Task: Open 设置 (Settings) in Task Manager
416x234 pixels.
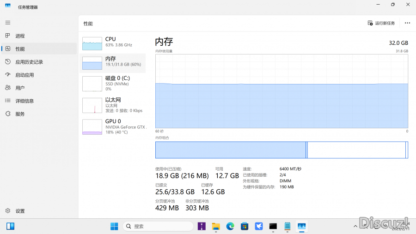Action: [20, 211]
